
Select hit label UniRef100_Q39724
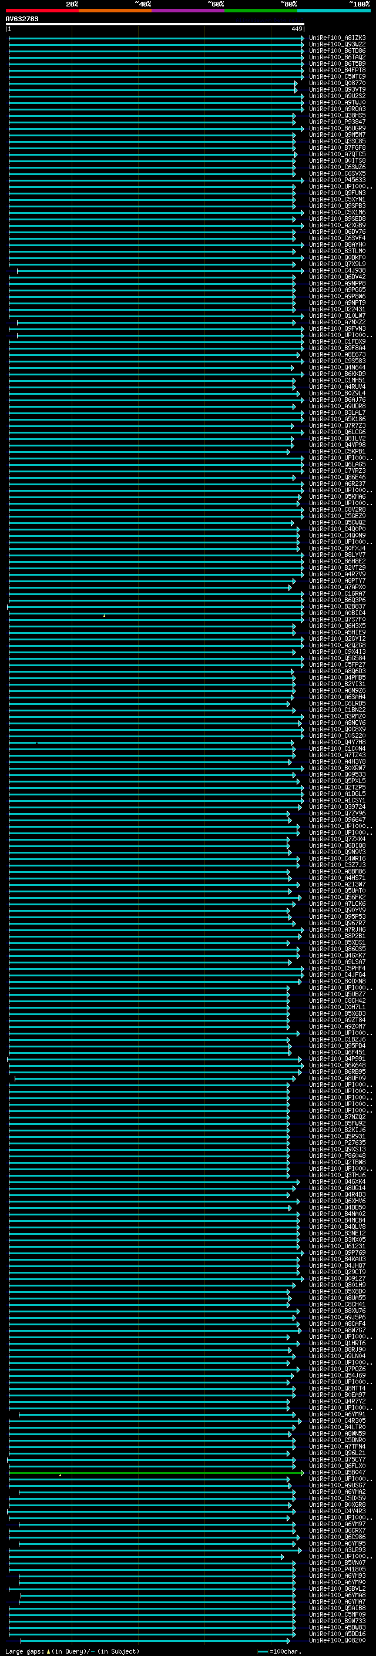coord(337,807)
